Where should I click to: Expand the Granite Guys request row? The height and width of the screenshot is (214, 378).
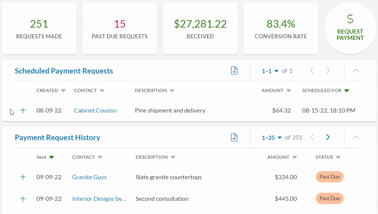(23, 177)
